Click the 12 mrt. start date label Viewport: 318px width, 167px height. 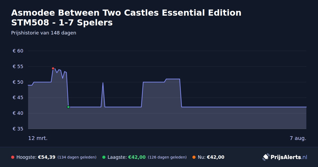coord(38,138)
